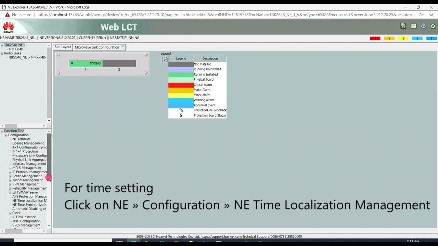Select the TBK2648_NE...-1-MXXI4B radio link
This screenshot has width=438, height=246.
tap(27, 57)
